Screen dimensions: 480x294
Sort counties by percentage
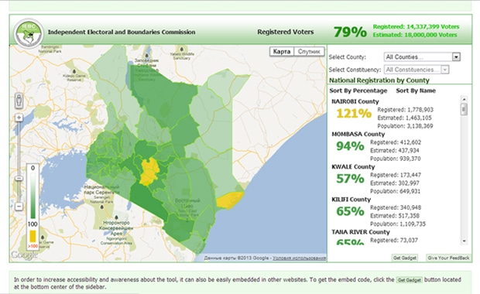coord(358,91)
